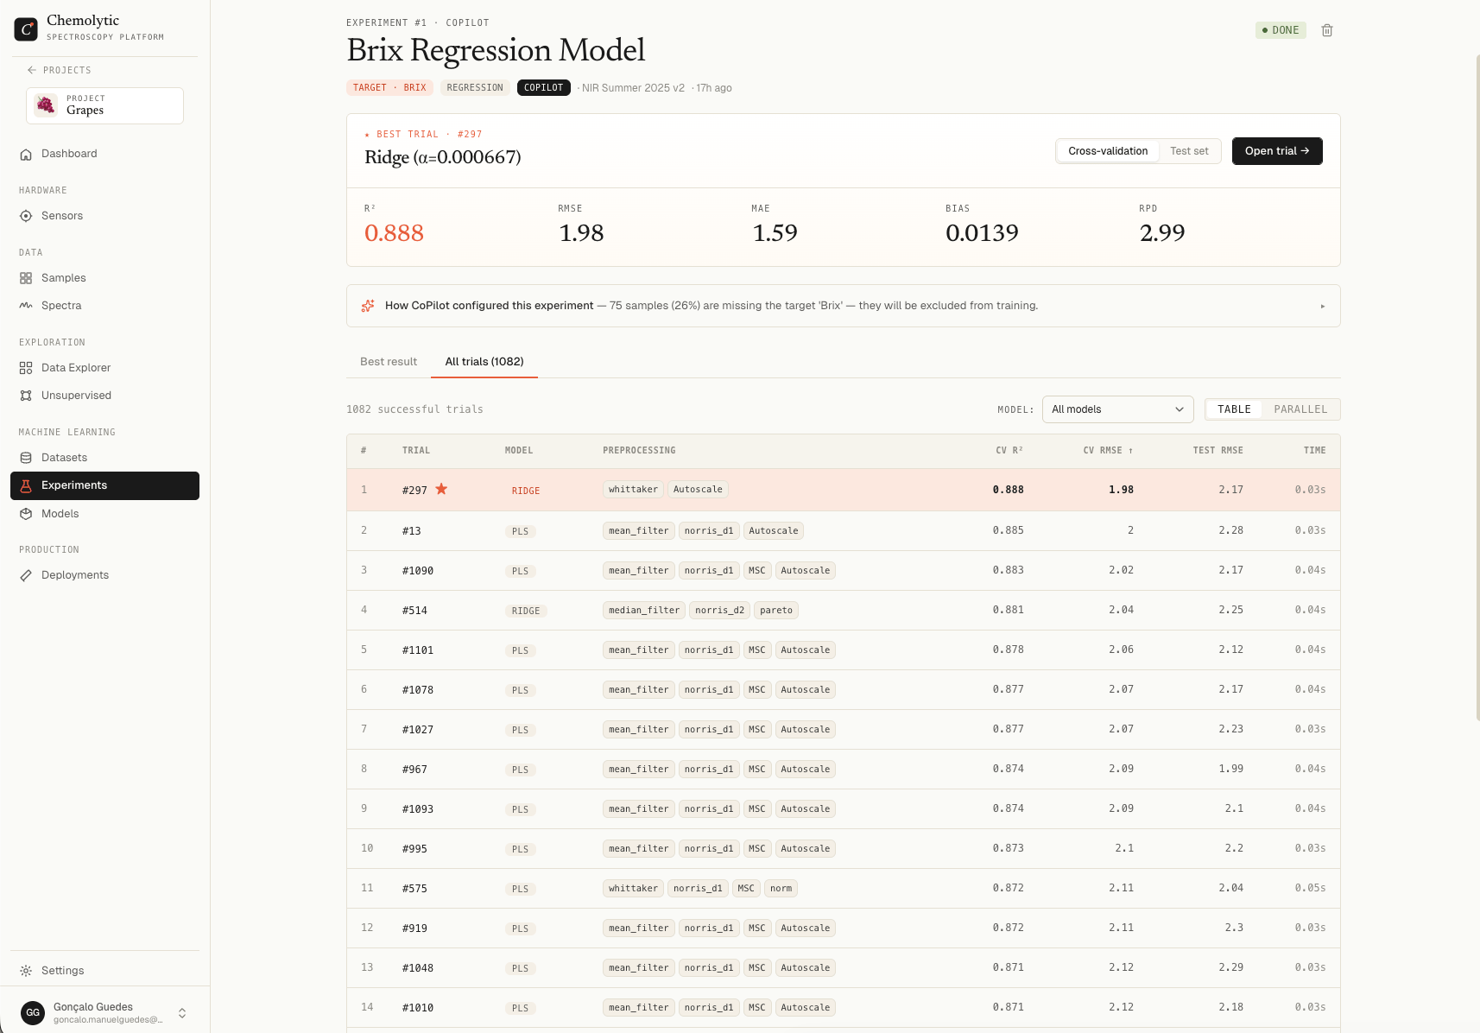Open the Dashboard home icon

[26, 154]
